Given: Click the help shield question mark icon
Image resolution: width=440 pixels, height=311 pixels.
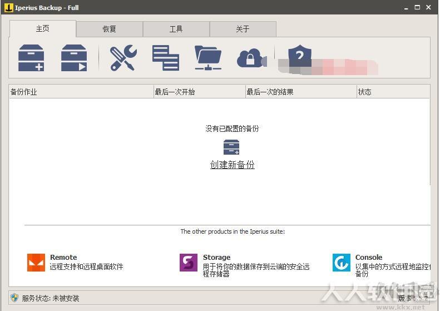Looking at the screenshot, I should 300,56.
